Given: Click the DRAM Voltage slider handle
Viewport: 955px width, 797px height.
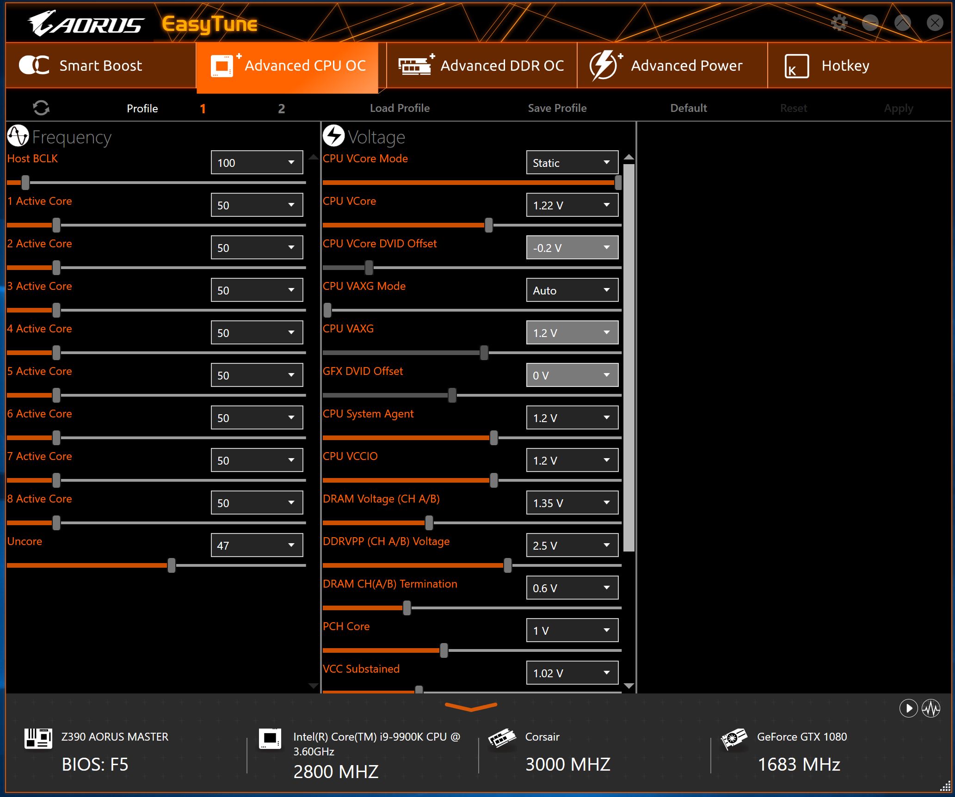Looking at the screenshot, I should tap(429, 523).
